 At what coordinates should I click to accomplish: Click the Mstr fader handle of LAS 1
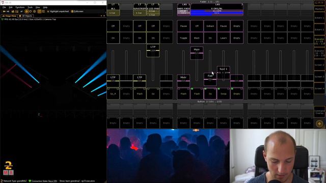[183, 81]
